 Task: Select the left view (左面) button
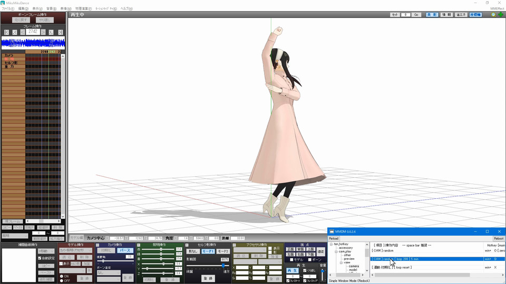[290, 255]
